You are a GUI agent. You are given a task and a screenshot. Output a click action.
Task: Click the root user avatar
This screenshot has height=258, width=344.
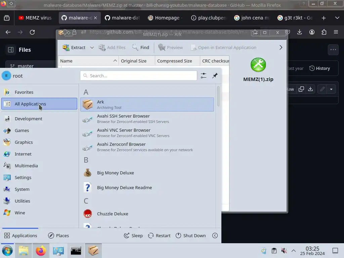[6, 76]
